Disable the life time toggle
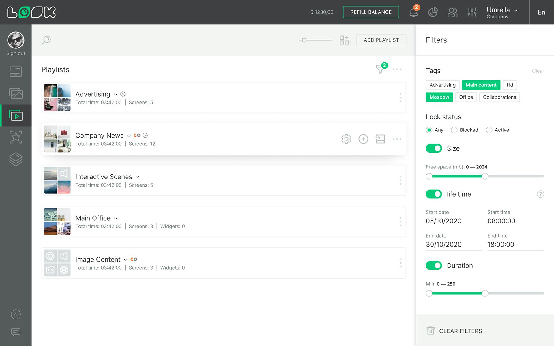This screenshot has width=554, height=346. point(434,194)
